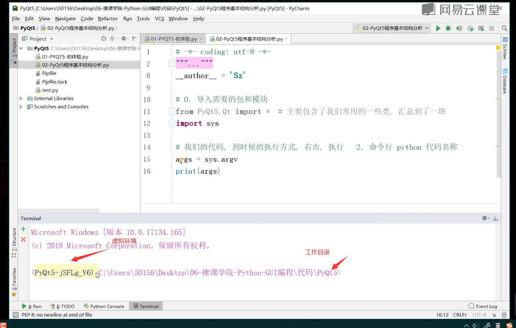
Task: Open the Refactor menu
Action: pyautogui.click(x=108, y=18)
